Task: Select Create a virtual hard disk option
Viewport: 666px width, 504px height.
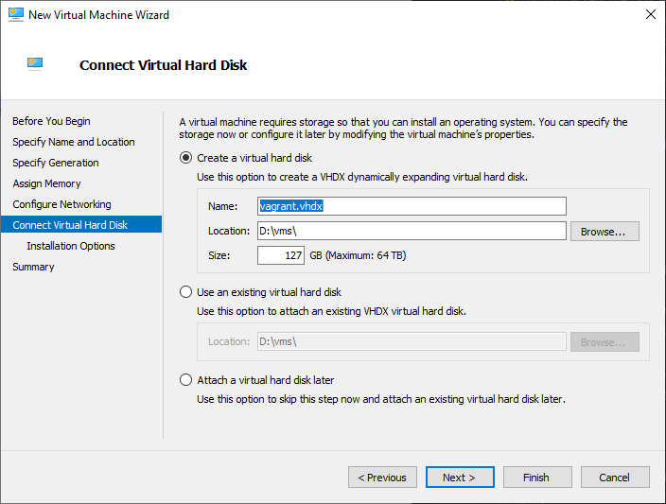Action: pyautogui.click(x=186, y=158)
